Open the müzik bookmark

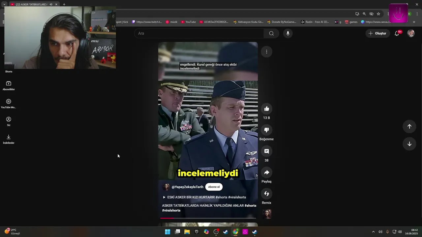click(171, 22)
